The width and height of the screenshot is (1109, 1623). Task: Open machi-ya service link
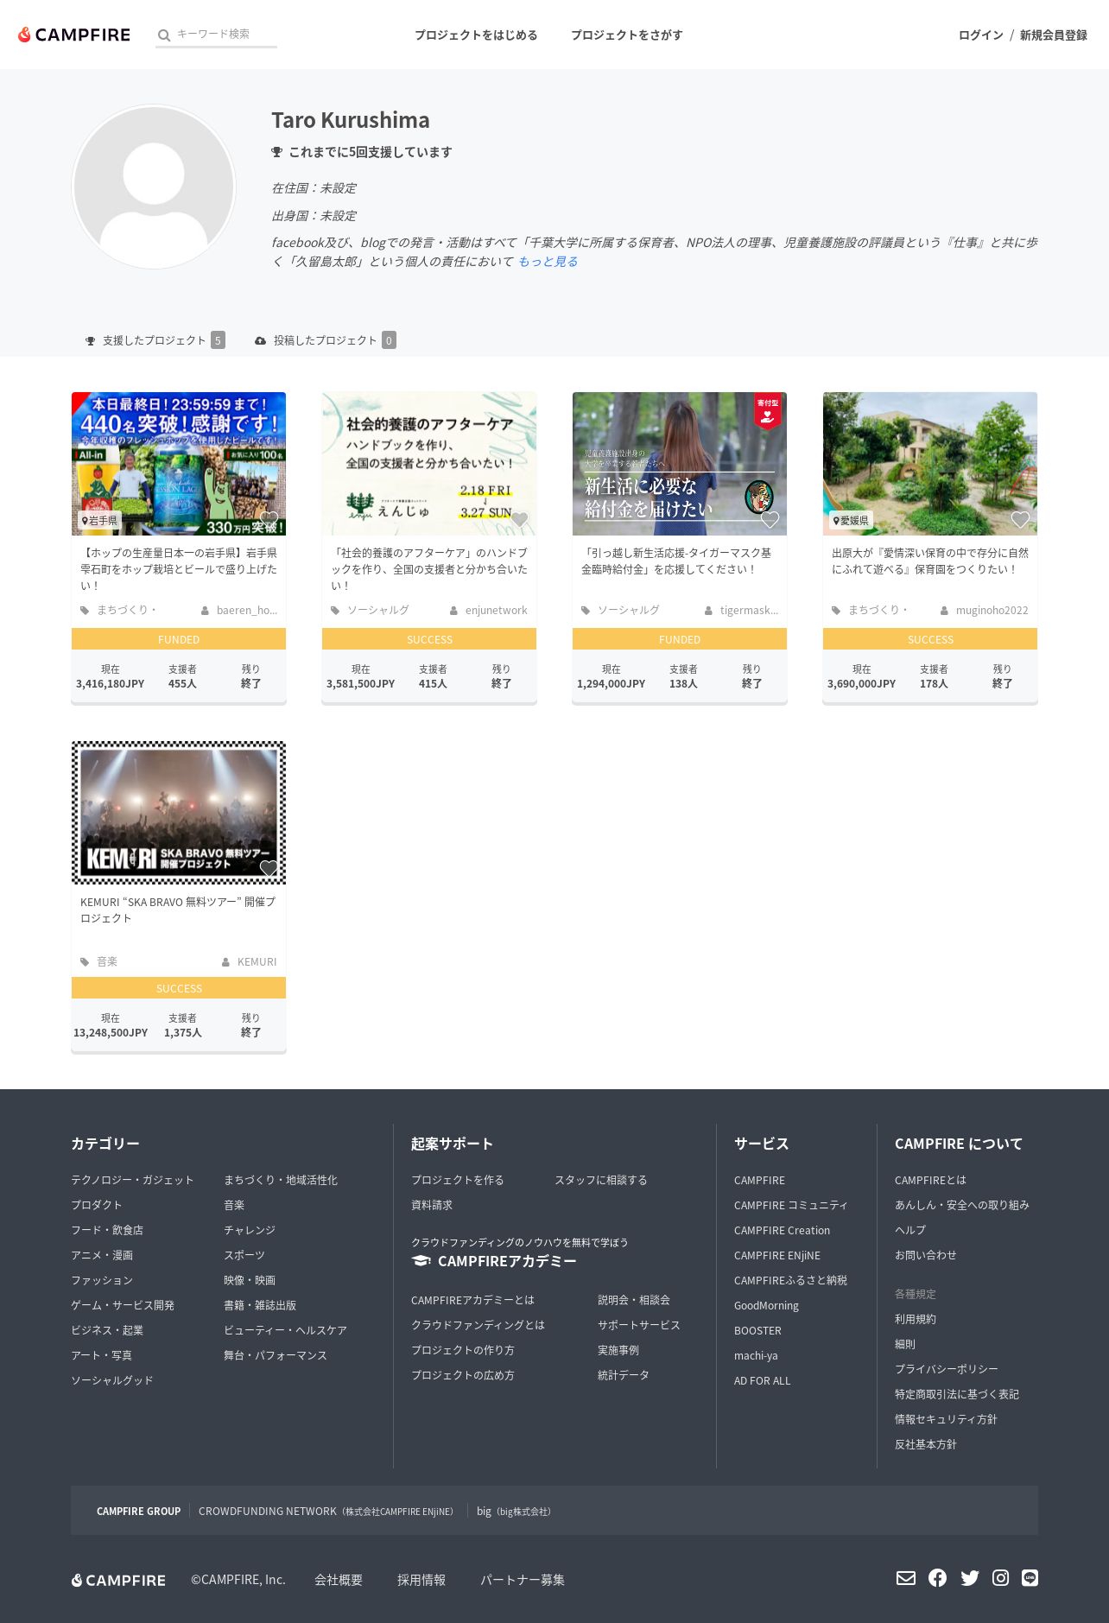tap(756, 1355)
